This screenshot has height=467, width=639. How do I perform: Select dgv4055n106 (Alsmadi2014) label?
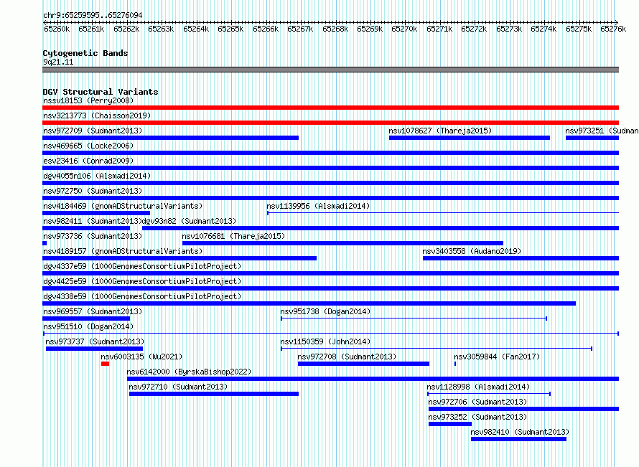click(97, 176)
